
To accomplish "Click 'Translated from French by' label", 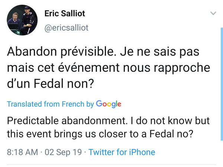I will coord(50,104).
